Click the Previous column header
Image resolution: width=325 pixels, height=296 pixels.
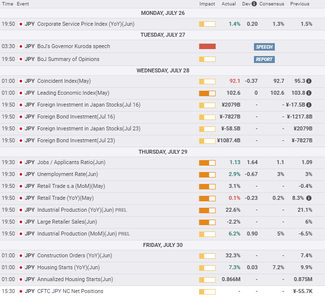click(x=300, y=4)
